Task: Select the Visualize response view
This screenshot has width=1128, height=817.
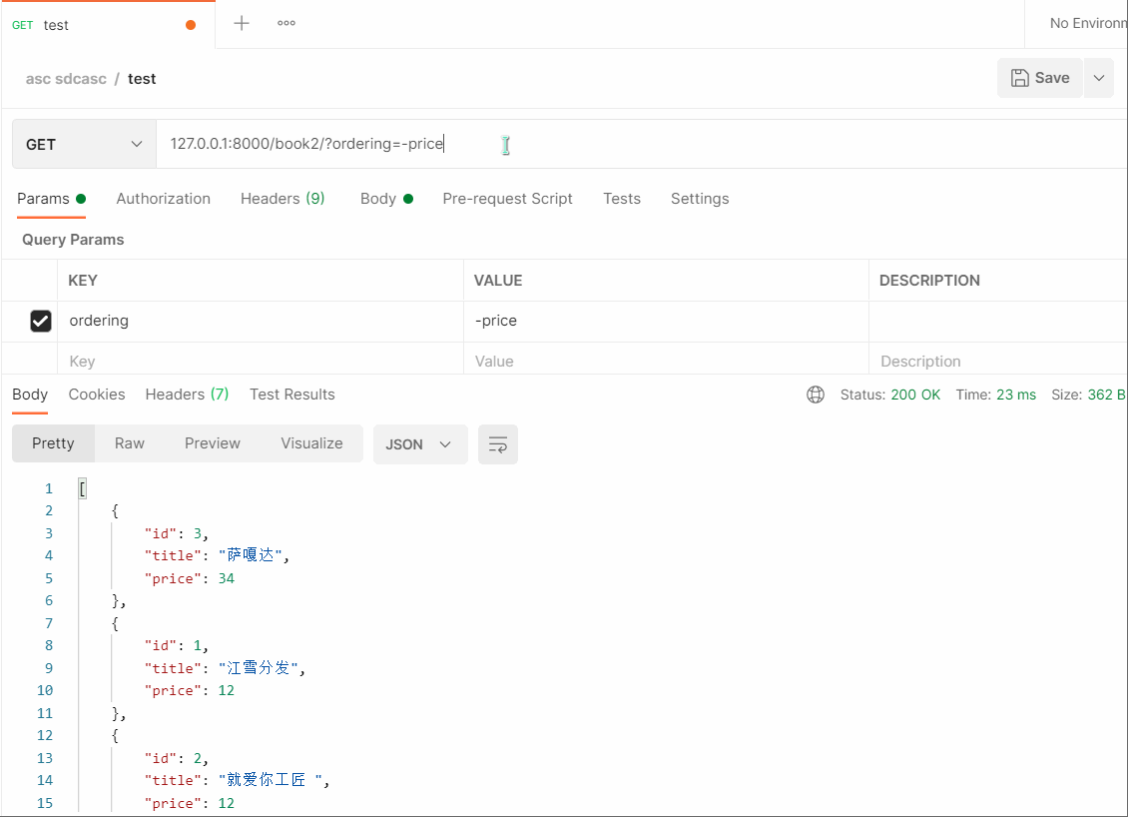Action: pyautogui.click(x=311, y=443)
